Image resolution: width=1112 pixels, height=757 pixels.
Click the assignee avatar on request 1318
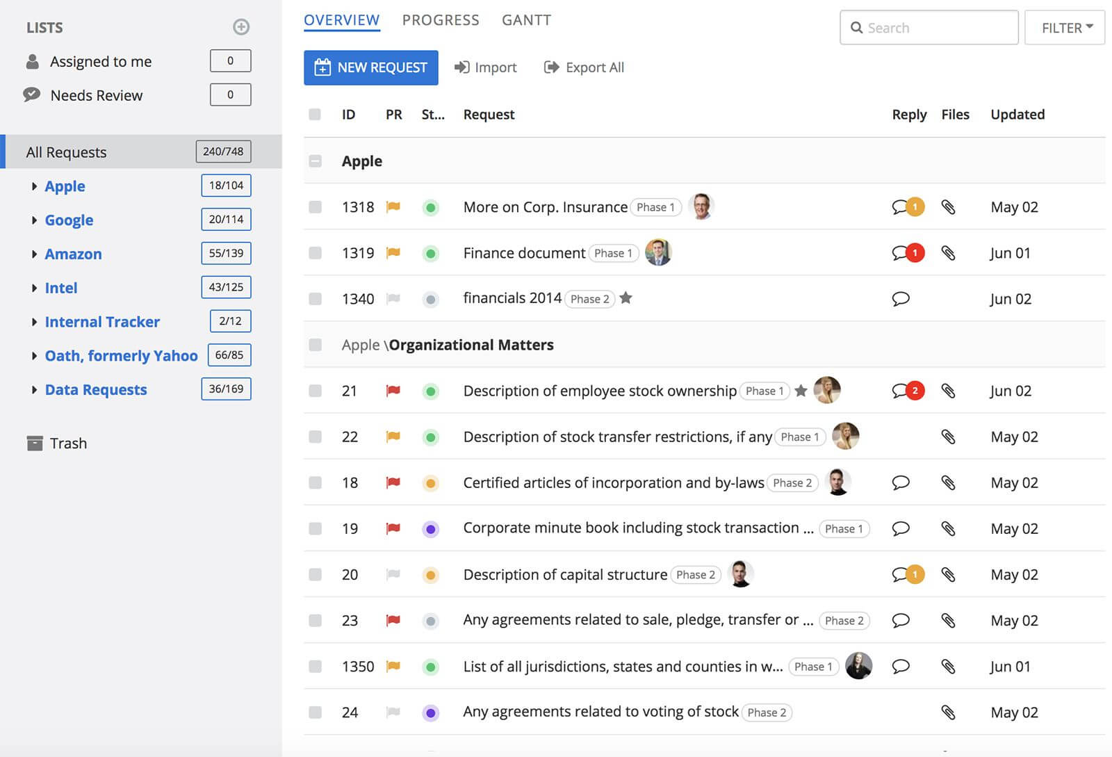pos(701,206)
